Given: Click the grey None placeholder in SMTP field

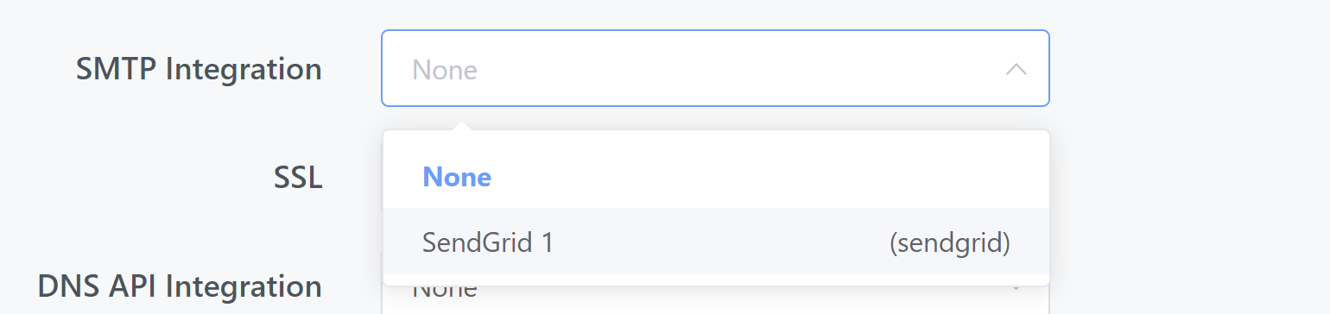Looking at the screenshot, I should 445,69.
